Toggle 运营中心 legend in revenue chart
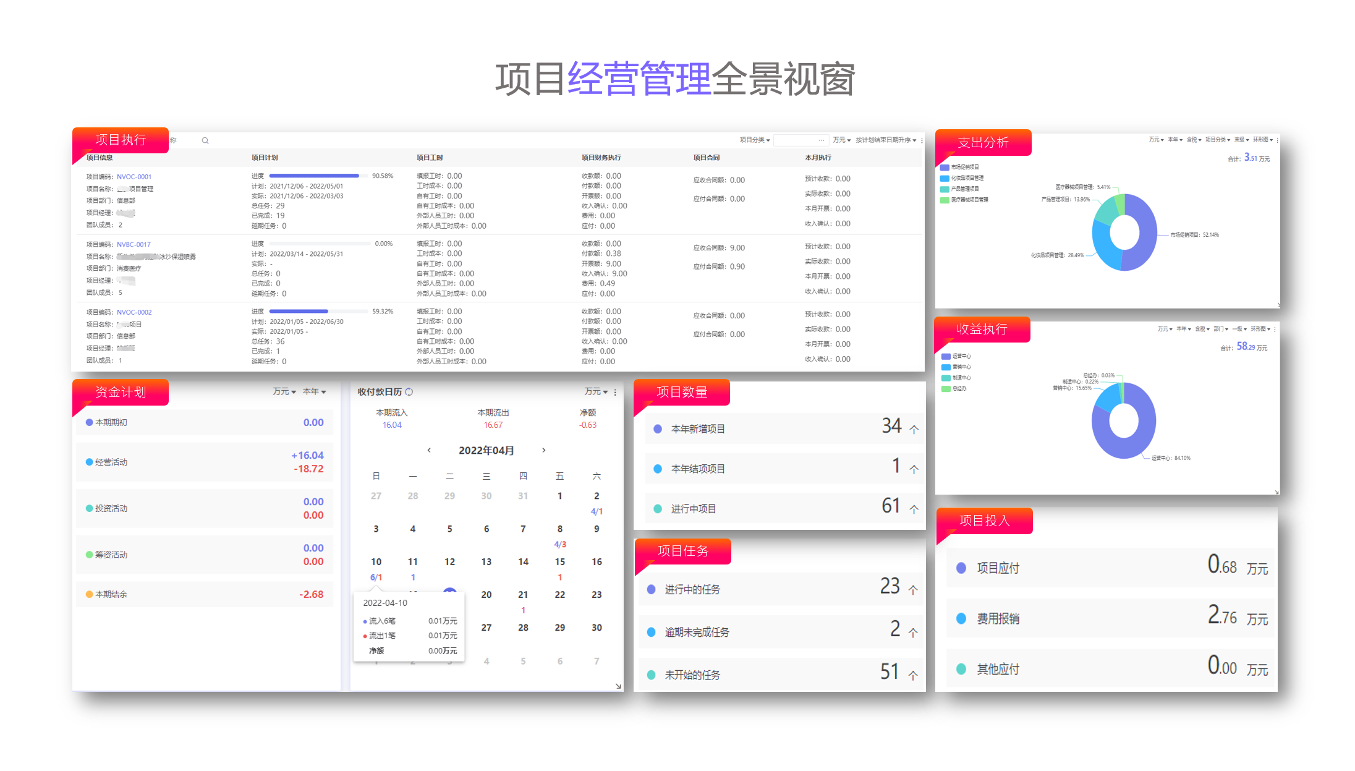Image resolution: width=1355 pixels, height=771 pixels. pos(956,356)
